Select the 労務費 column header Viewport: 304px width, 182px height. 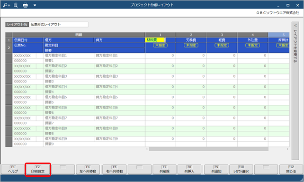point(191,40)
